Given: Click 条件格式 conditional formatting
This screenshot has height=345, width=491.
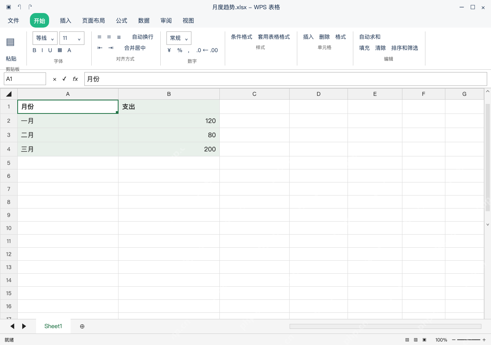Looking at the screenshot, I should (x=242, y=37).
